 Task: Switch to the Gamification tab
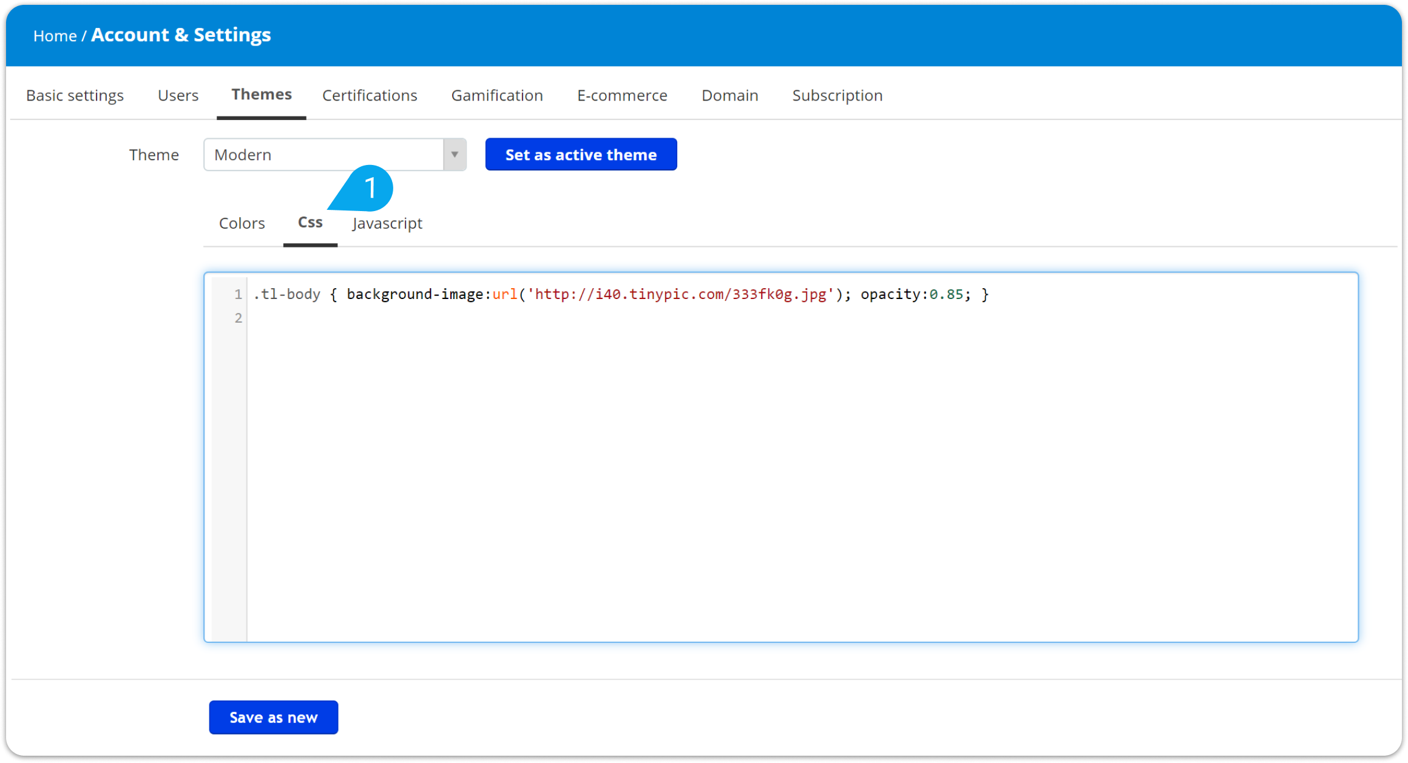point(497,95)
